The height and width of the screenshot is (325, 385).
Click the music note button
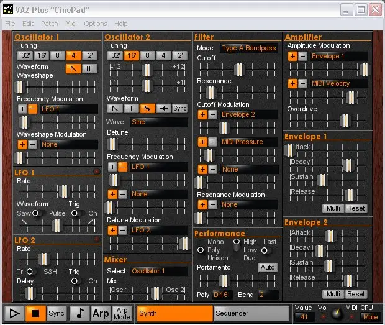point(79,313)
